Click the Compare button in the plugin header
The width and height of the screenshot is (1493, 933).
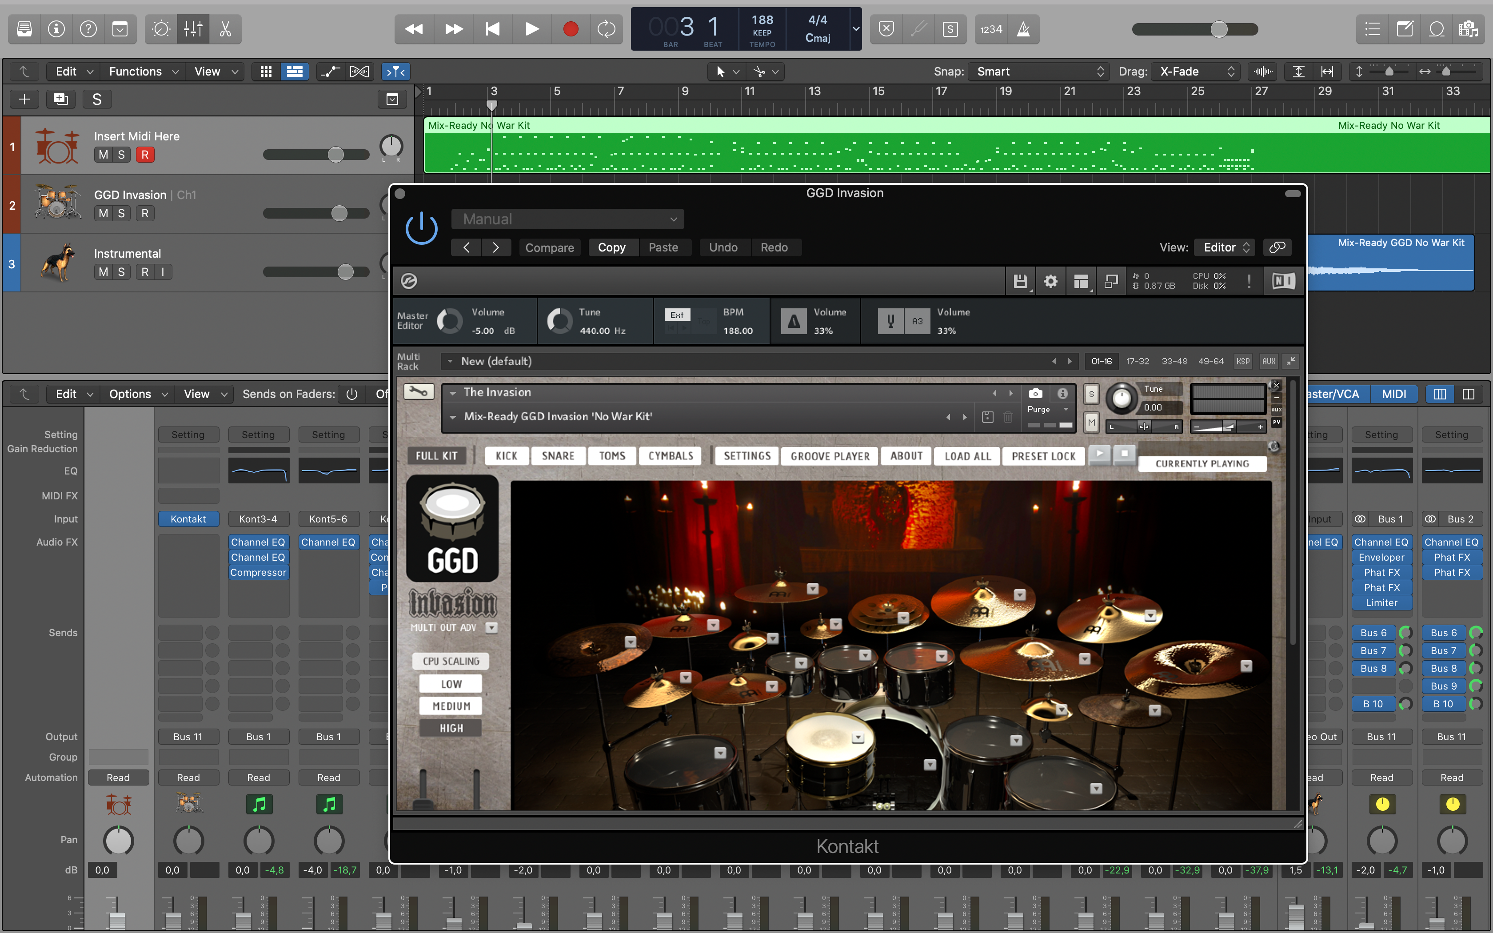point(549,247)
